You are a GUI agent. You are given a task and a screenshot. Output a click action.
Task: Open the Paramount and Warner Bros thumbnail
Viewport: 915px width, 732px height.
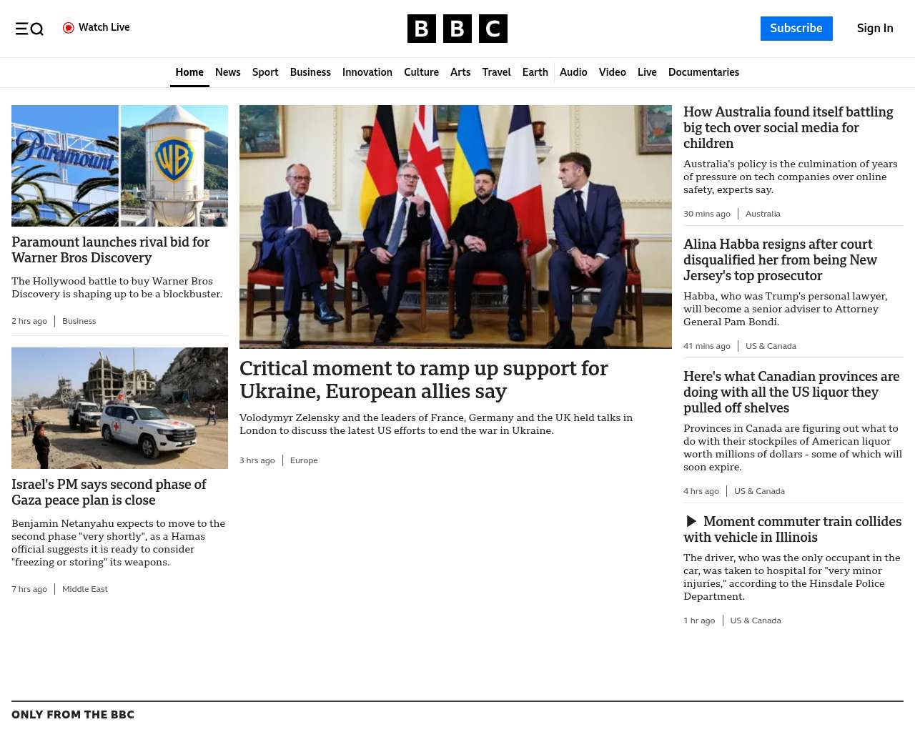coord(119,166)
